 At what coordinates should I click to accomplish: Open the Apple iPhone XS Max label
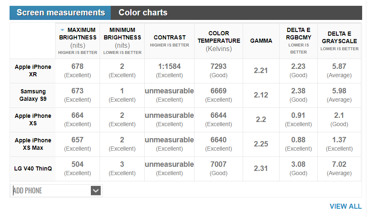(x=33, y=144)
